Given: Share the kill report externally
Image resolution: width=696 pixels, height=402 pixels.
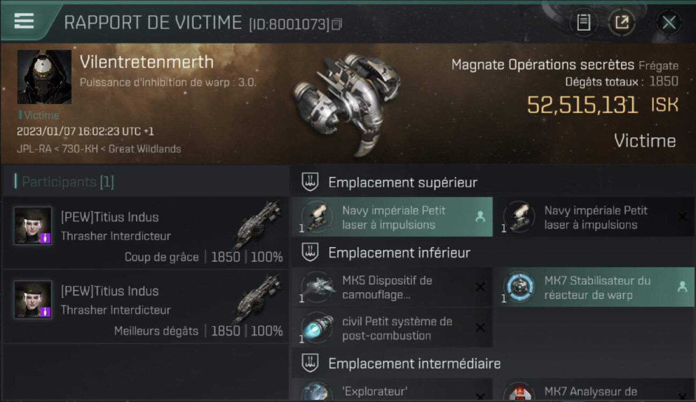Looking at the screenshot, I should (x=622, y=23).
